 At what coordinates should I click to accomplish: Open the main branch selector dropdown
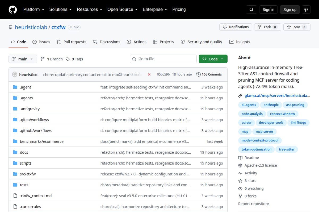(x=23, y=59)
